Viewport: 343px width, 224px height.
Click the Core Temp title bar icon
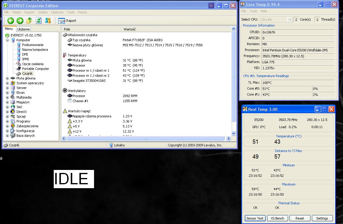click(x=243, y=4)
